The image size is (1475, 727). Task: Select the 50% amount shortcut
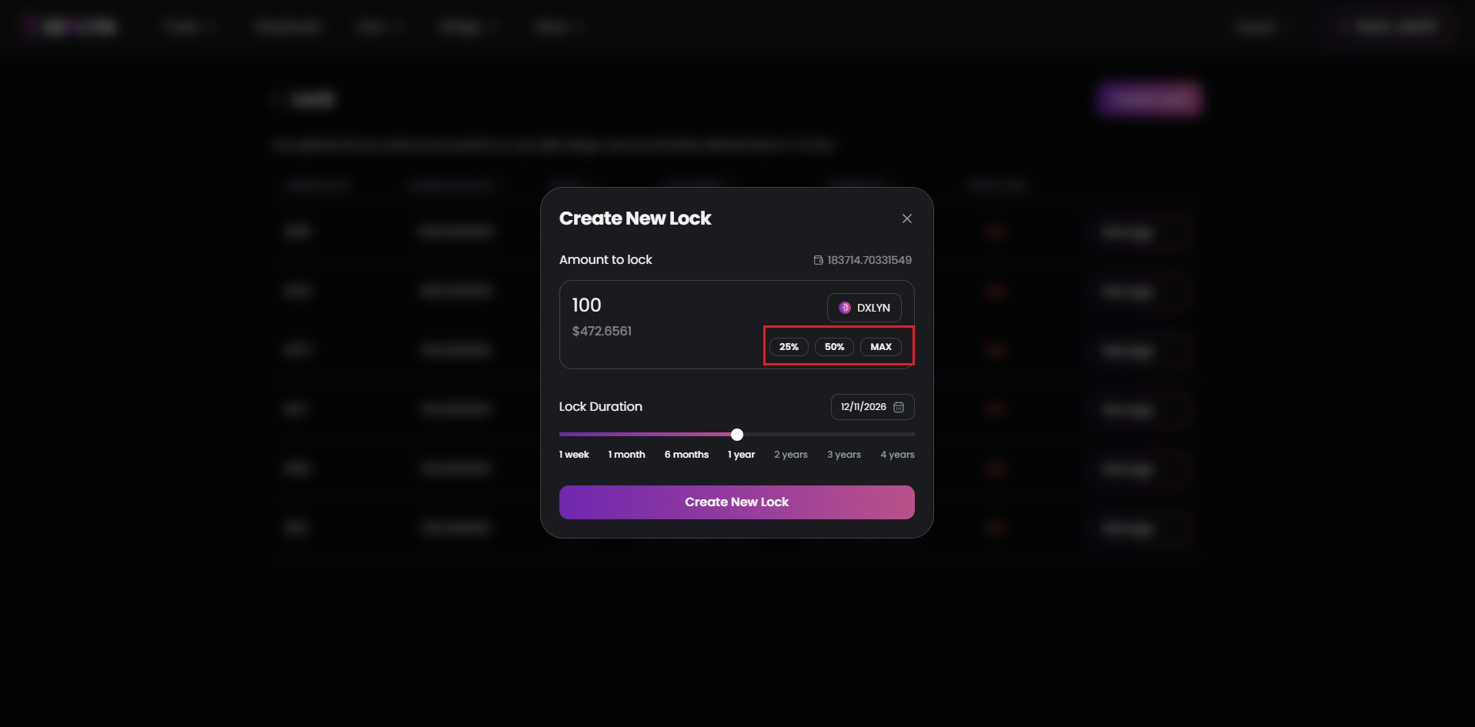[833, 346]
